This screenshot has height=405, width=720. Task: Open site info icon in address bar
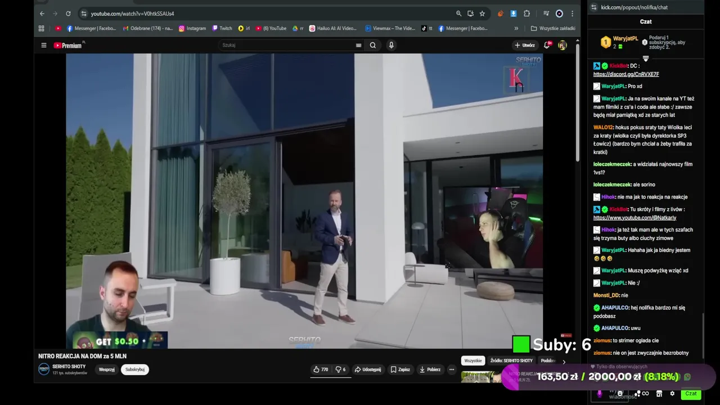83,13
